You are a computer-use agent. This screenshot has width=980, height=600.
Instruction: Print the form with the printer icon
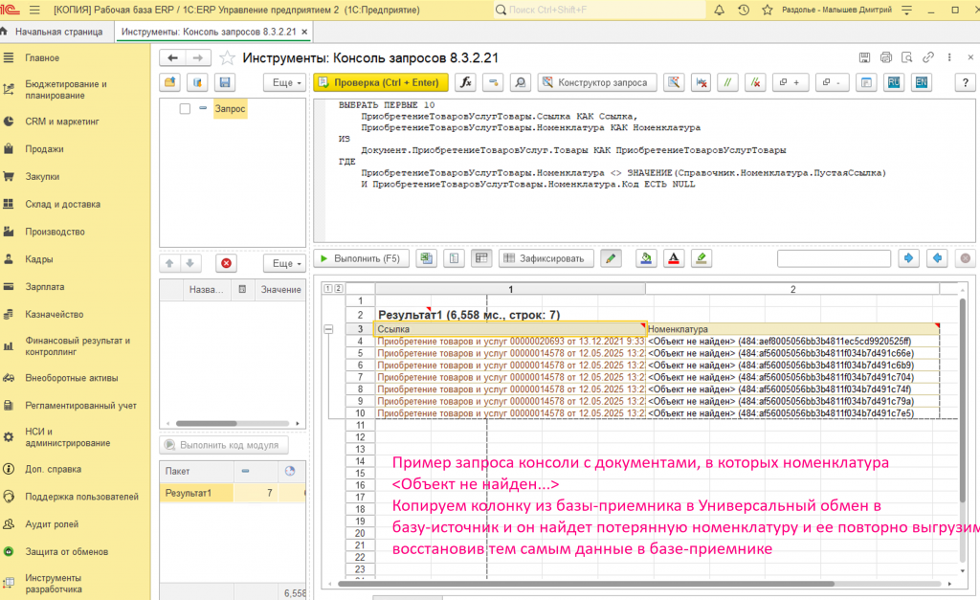point(885,57)
